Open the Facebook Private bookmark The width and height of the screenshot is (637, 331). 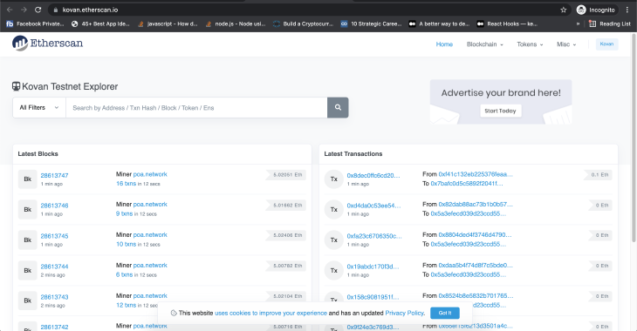(35, 24)
